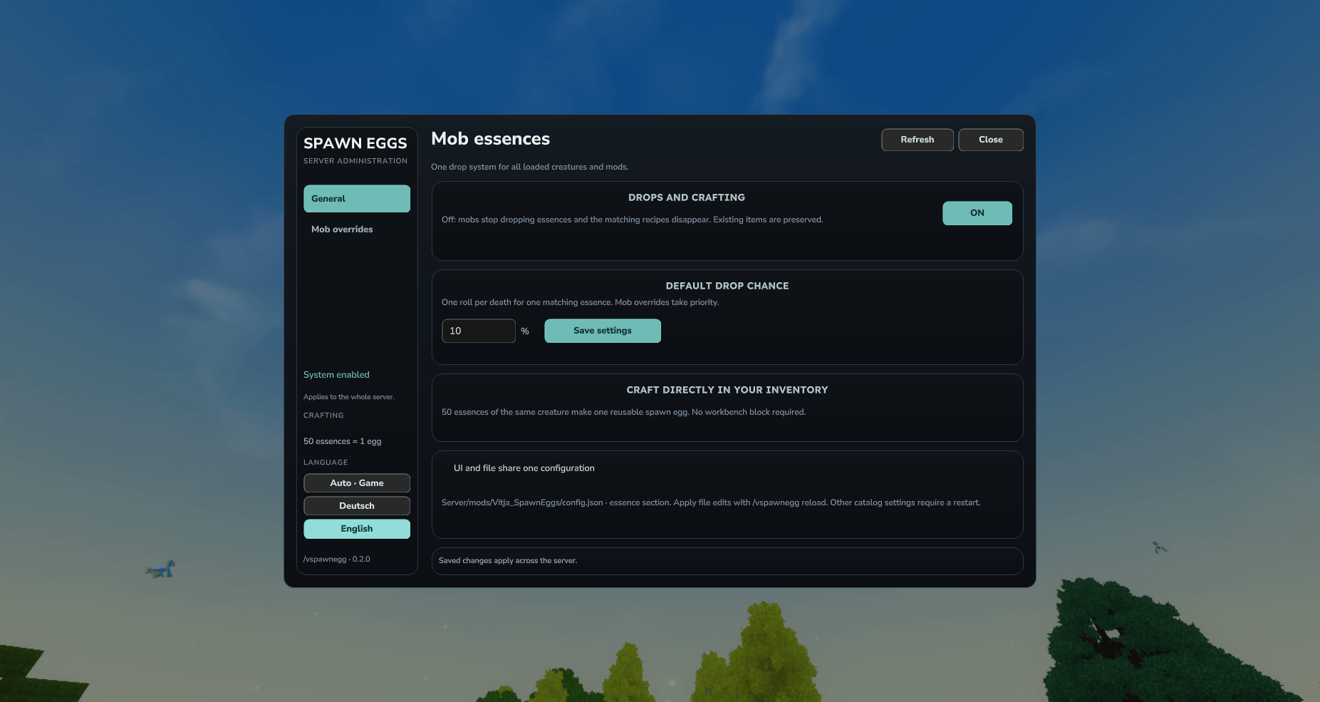Select the Deutsch language option

357,506
